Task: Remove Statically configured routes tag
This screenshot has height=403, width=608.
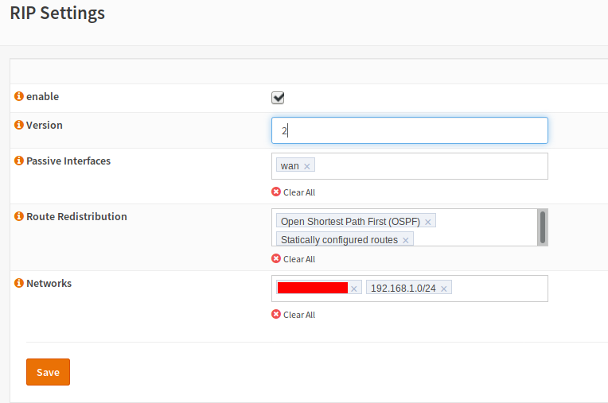Action: pos(406,240)
